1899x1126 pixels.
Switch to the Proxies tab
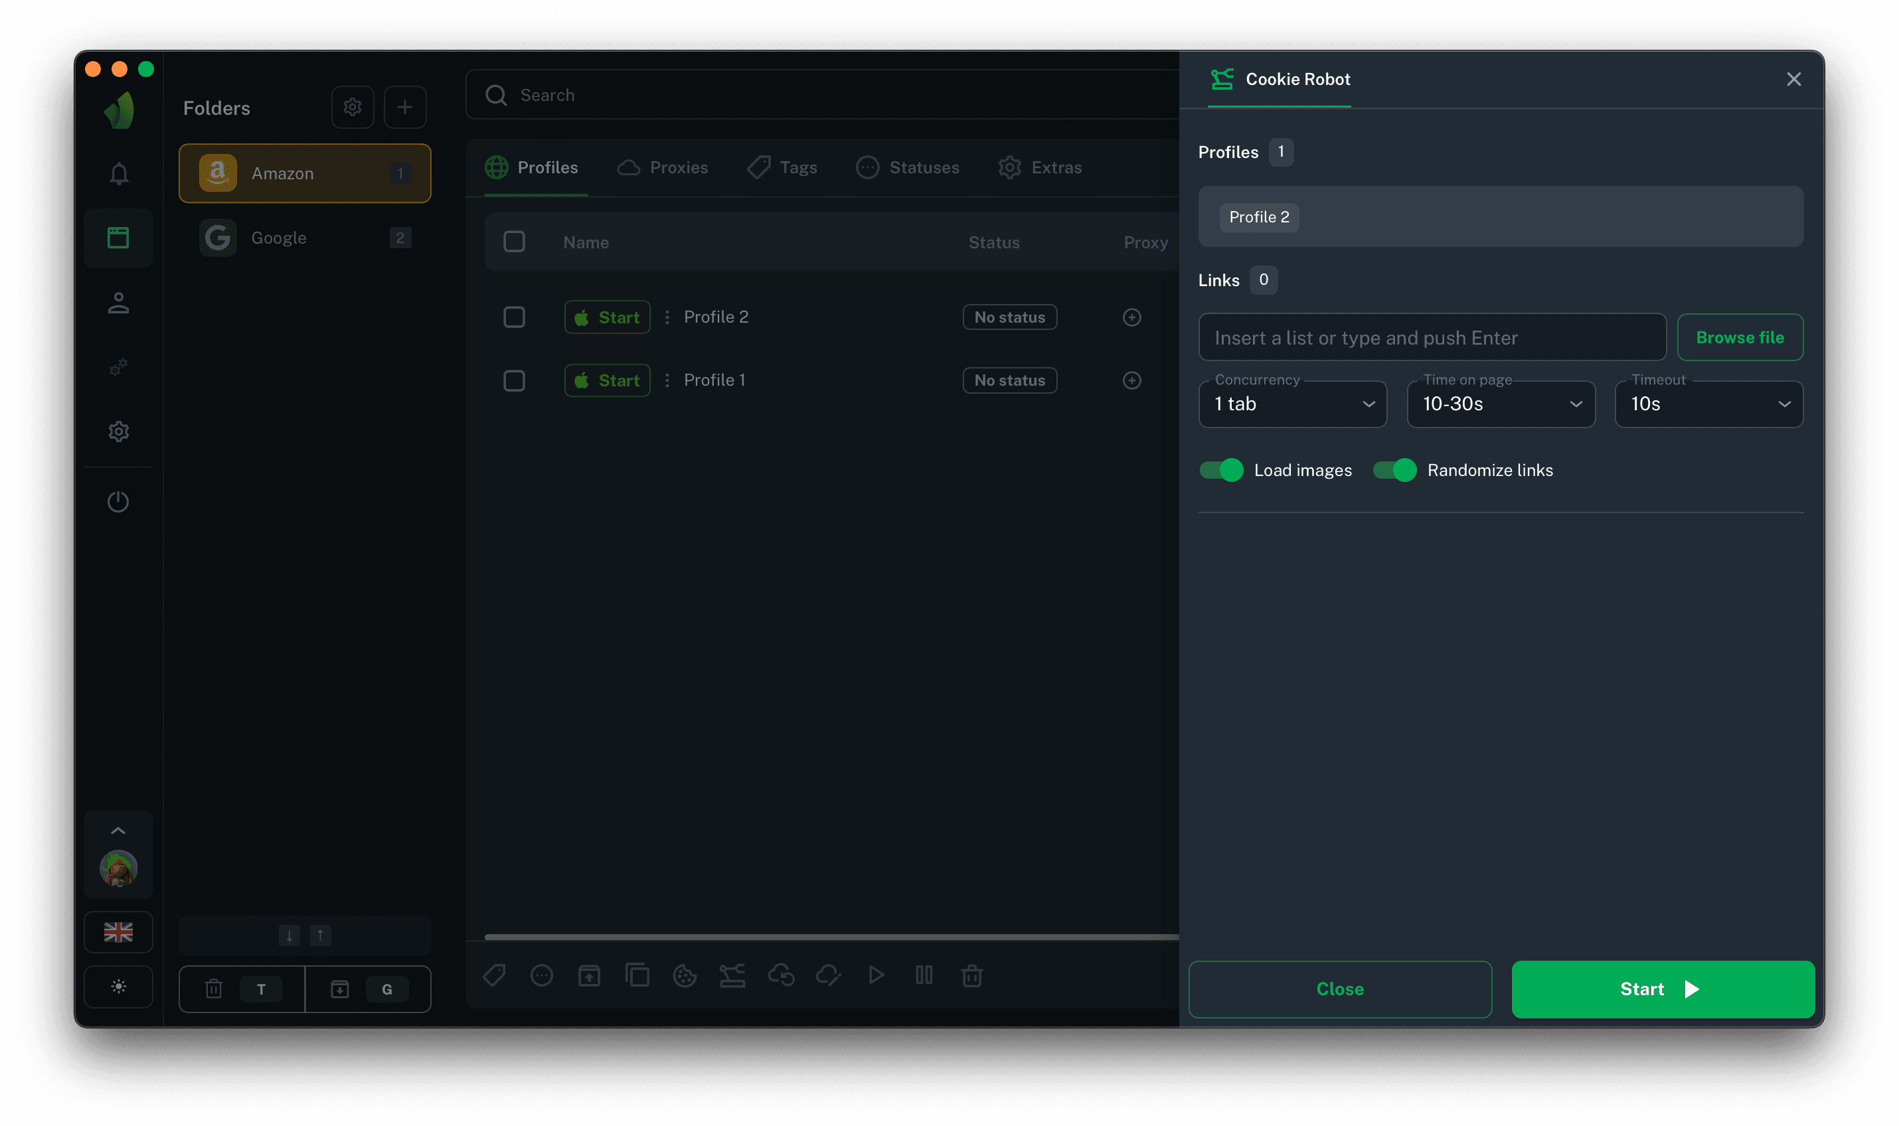click(663, 168)
